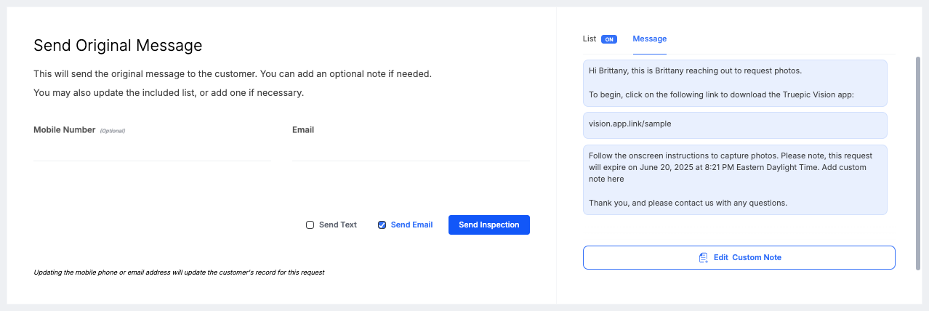This screenshot has height=311, width=929.
Task: Click the Mobile Number field label
Action: pyautogui.click(x=65, y=130)
